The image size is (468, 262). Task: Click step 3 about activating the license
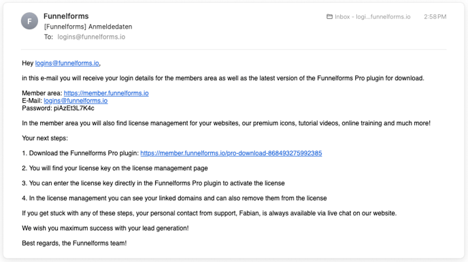tap(153, 183)
